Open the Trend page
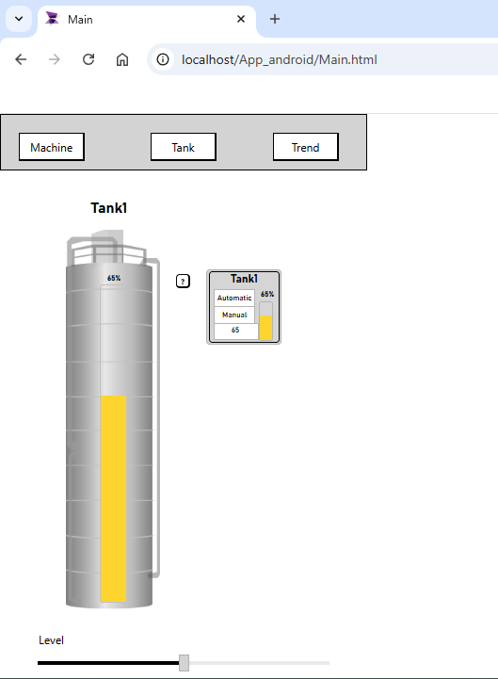Image resolution: width=498 pixels, height=679 pixels. [x=306, y=147]
